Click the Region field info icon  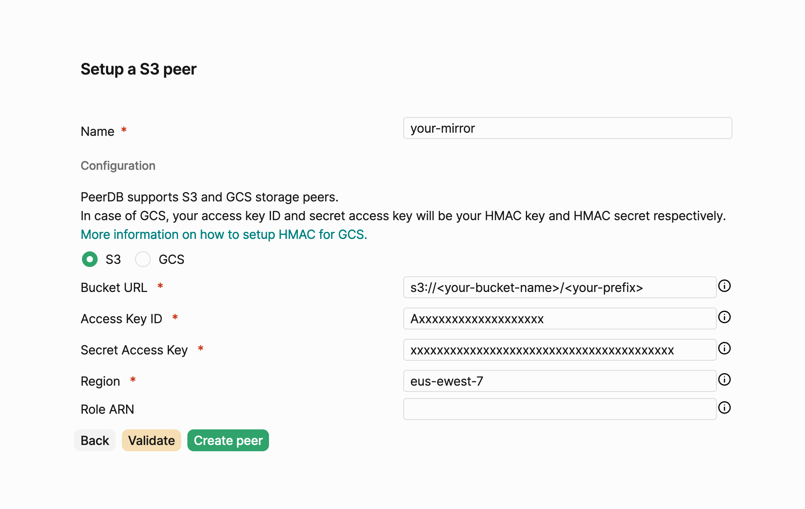coord(724,380)
